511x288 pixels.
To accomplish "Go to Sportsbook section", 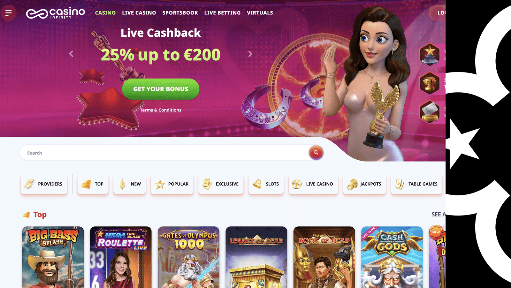I will point(180,13).
